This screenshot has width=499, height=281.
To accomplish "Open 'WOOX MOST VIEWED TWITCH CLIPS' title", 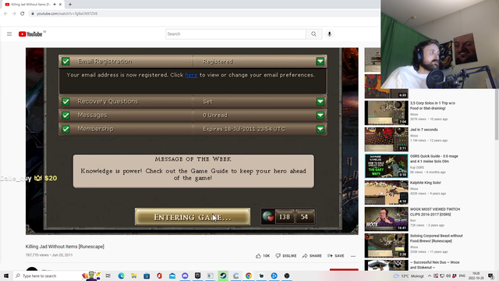I will 435,212.
